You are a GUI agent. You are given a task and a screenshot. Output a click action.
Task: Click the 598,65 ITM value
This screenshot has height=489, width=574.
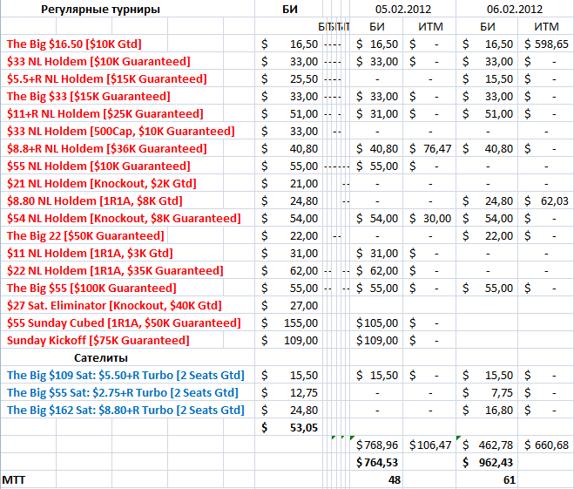[x=546, y=44]
